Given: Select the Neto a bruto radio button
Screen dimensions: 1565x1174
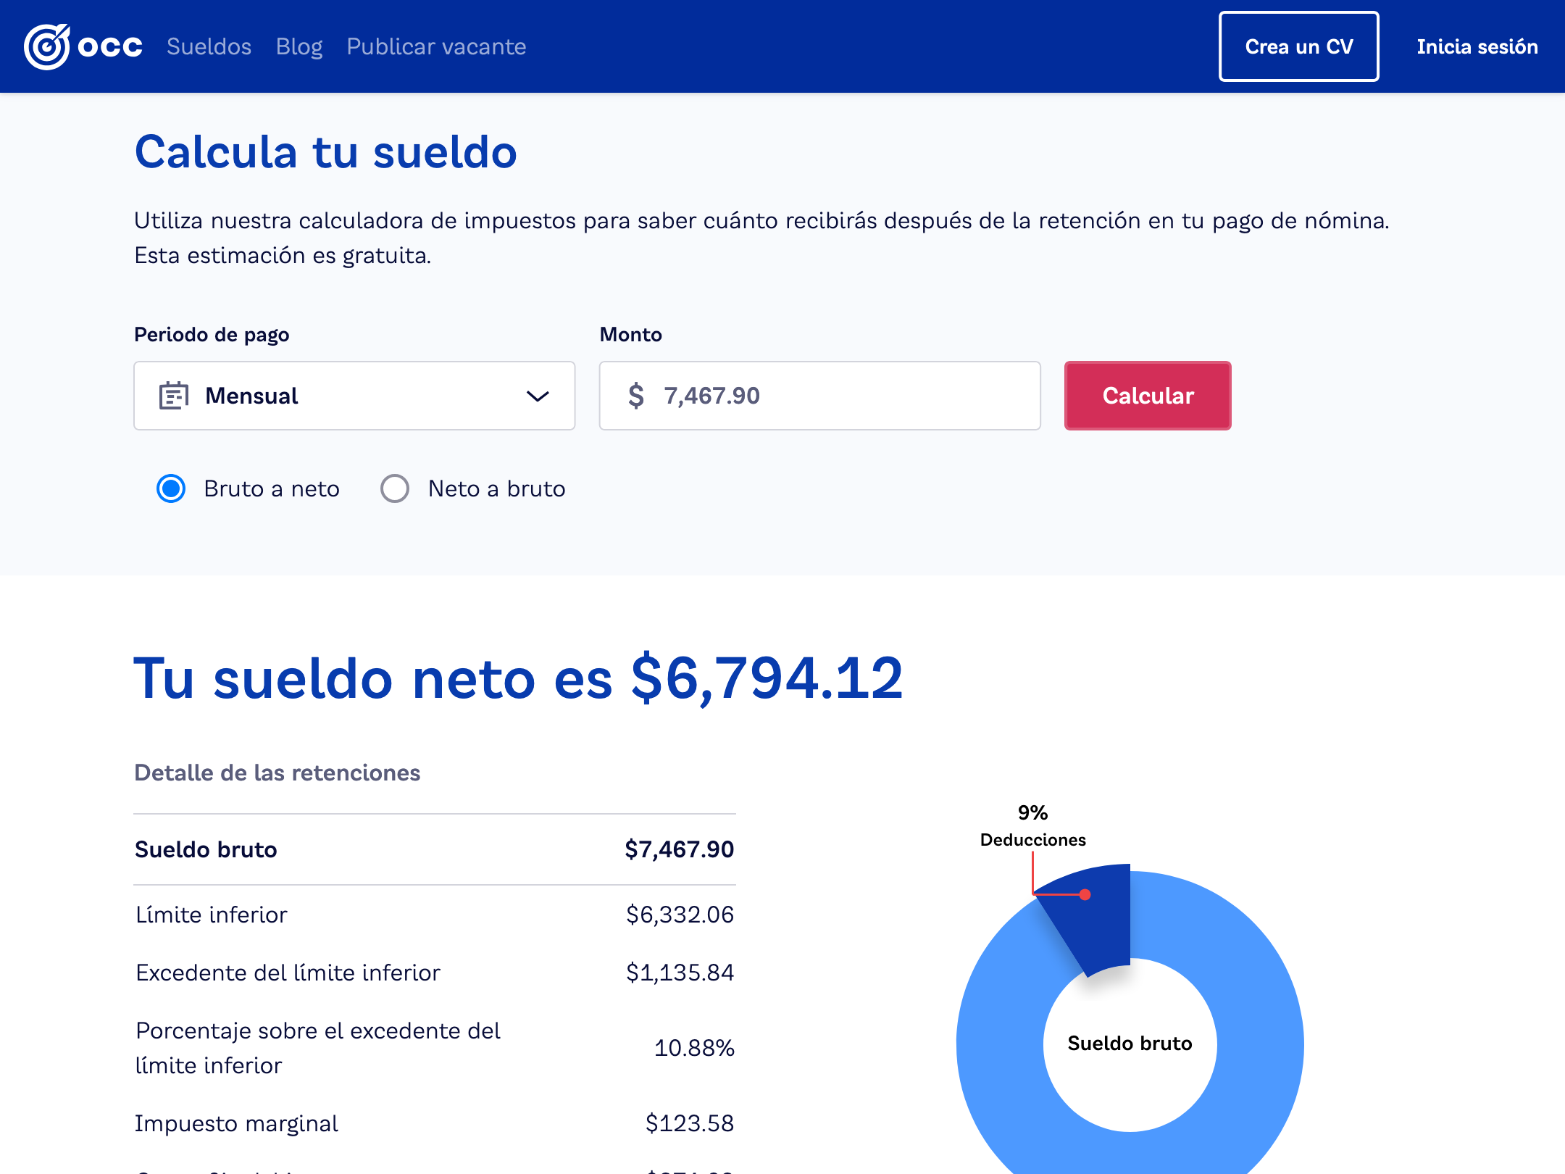Looking at the screenshot, I should [395, 488].
